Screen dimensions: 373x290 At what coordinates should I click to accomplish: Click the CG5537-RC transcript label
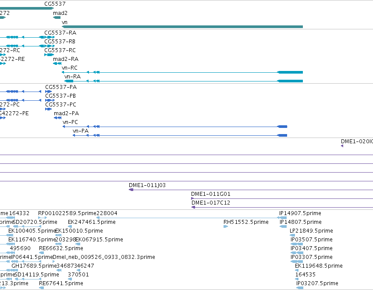click(x=60, y=50)
